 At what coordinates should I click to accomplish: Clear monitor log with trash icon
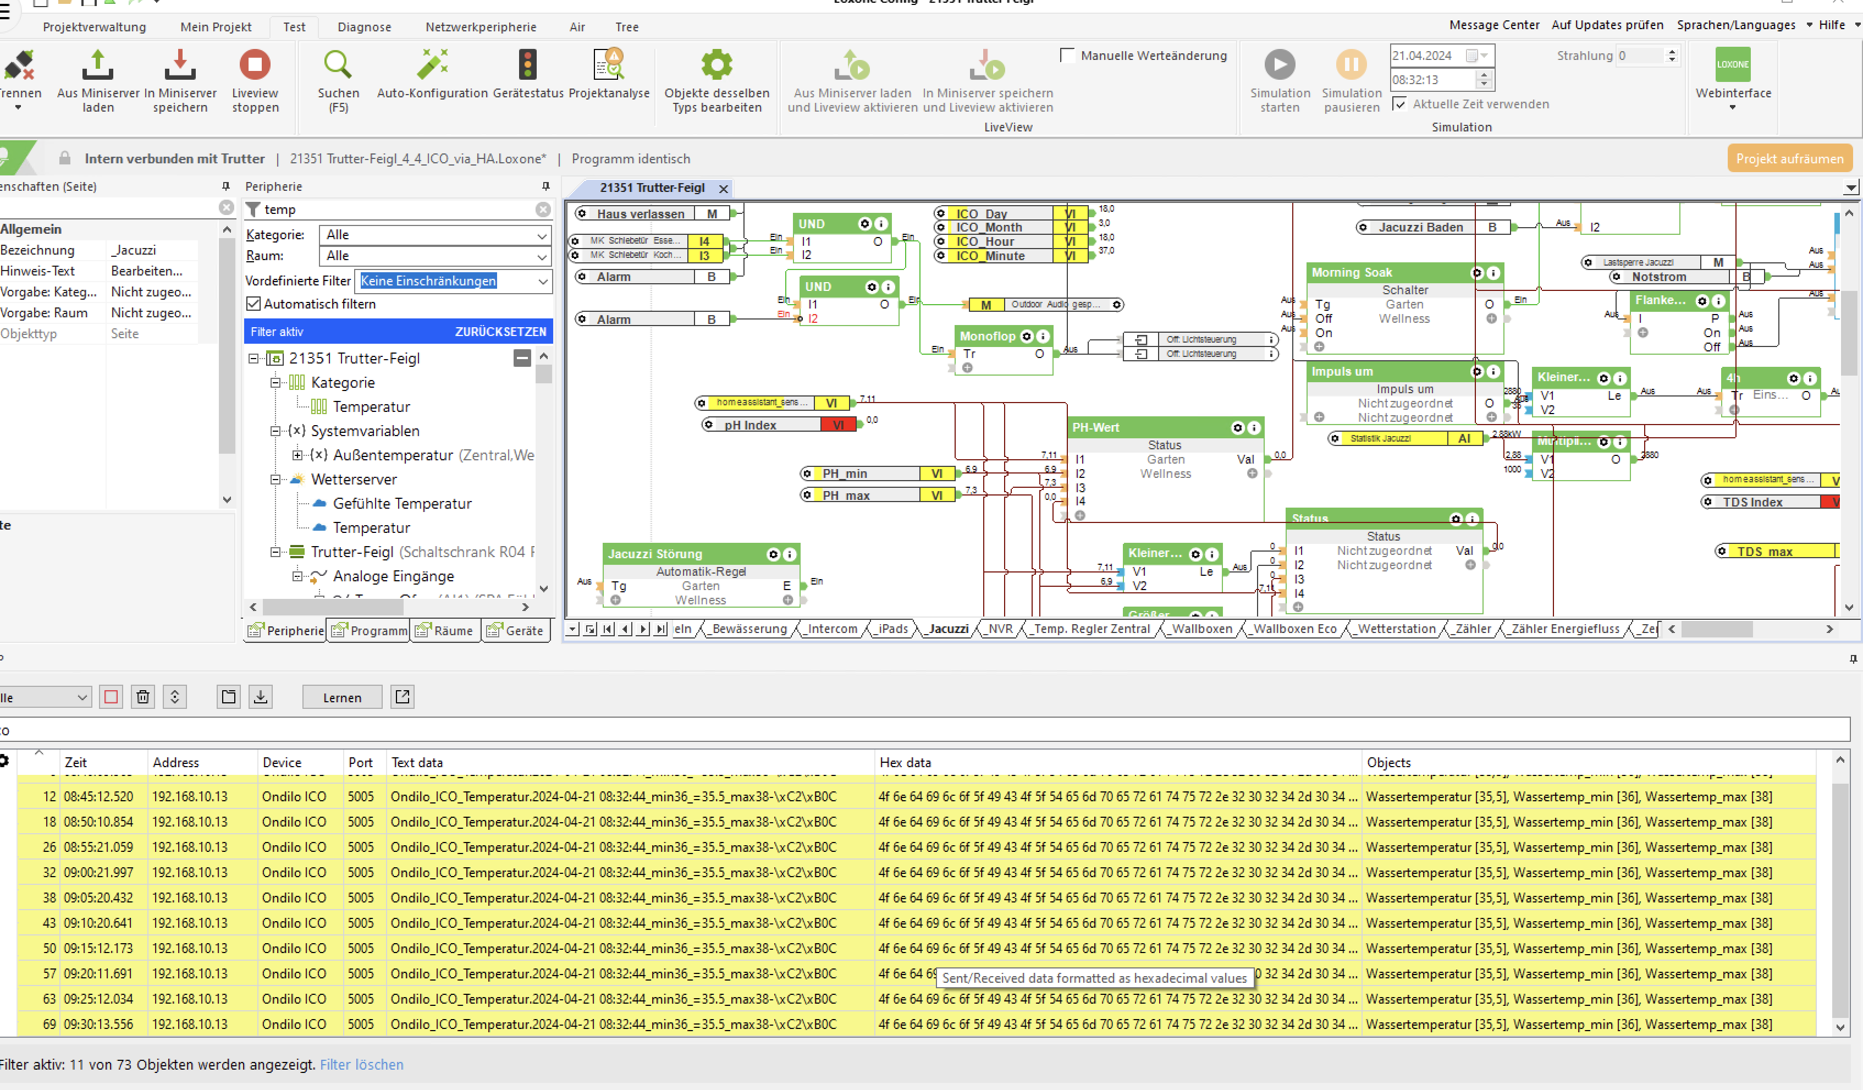pos(142,697)
